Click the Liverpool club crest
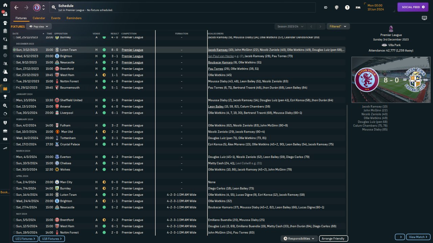This screenshot has height=243, width=433. point(57,113)
